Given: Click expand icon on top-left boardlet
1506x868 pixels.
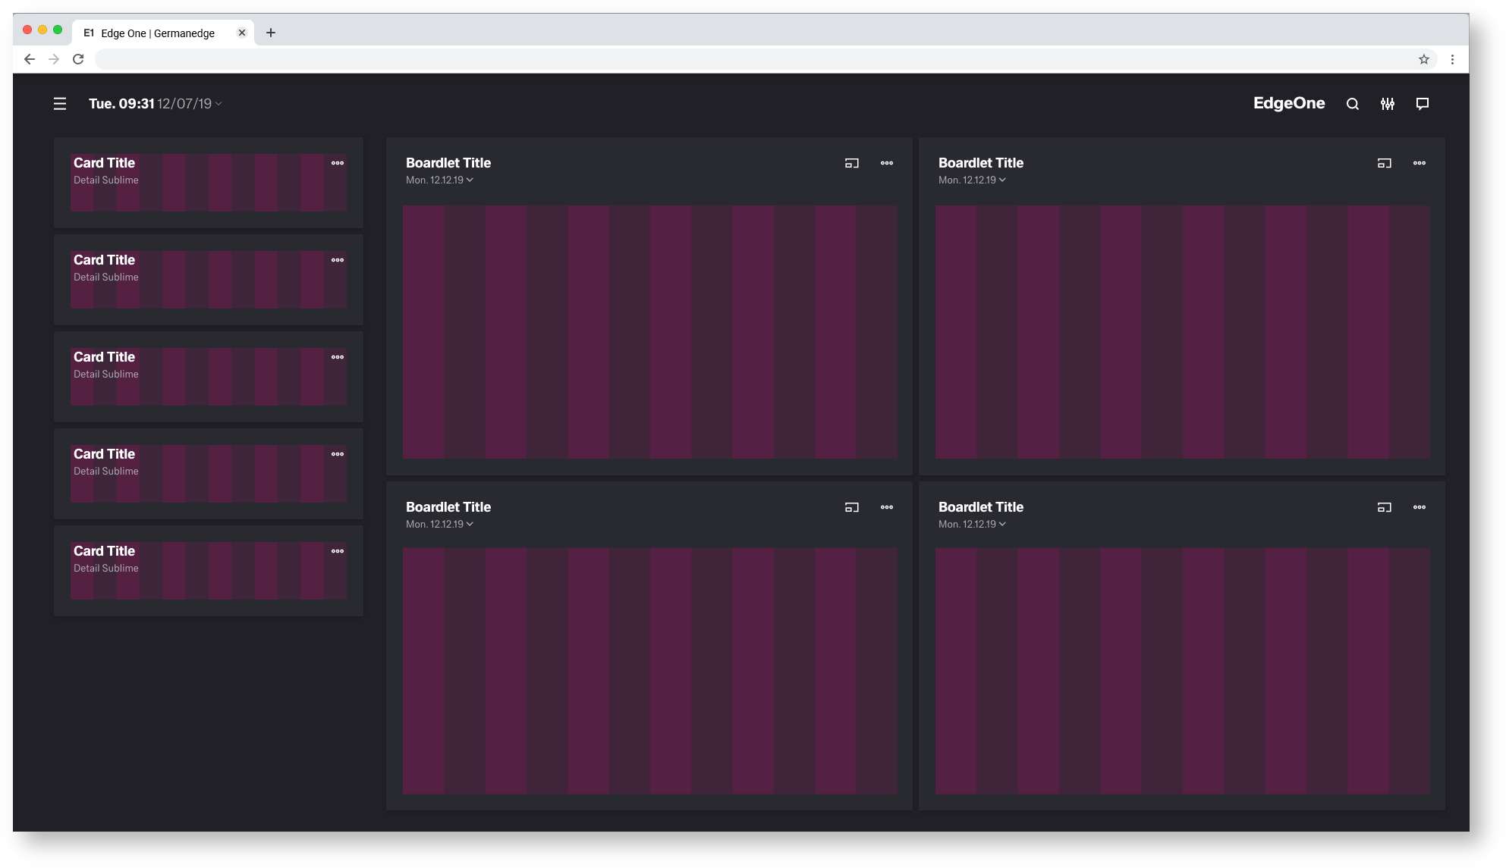Looking at the screenshot, I should [851, 163].
